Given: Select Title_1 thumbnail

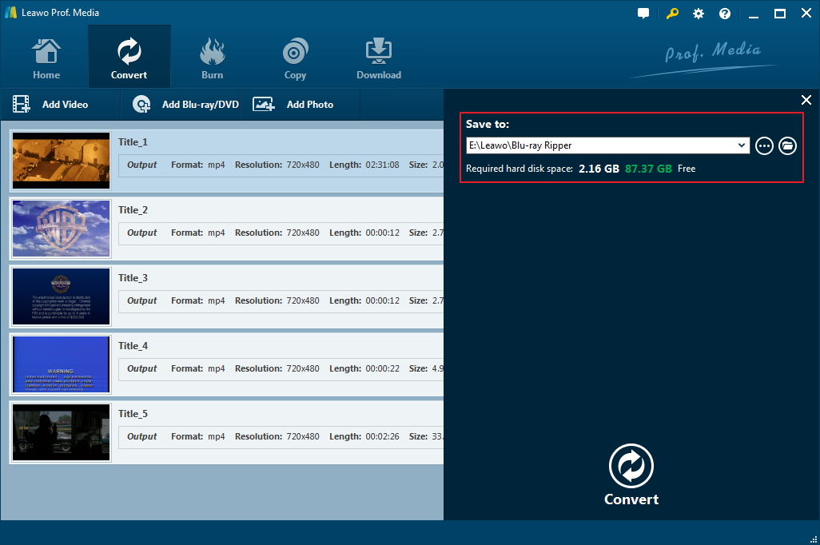Looking at the screenshot, I should click(x=62, y=161).
